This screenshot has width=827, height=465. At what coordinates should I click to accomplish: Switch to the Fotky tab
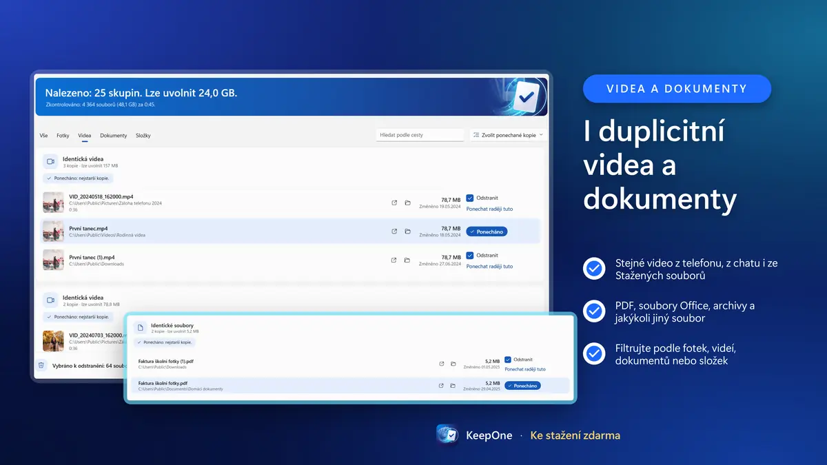point(63,136)
